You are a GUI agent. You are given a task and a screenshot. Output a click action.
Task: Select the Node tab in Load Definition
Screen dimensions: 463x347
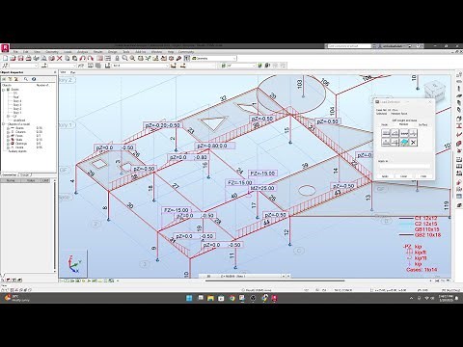(385, 124)
